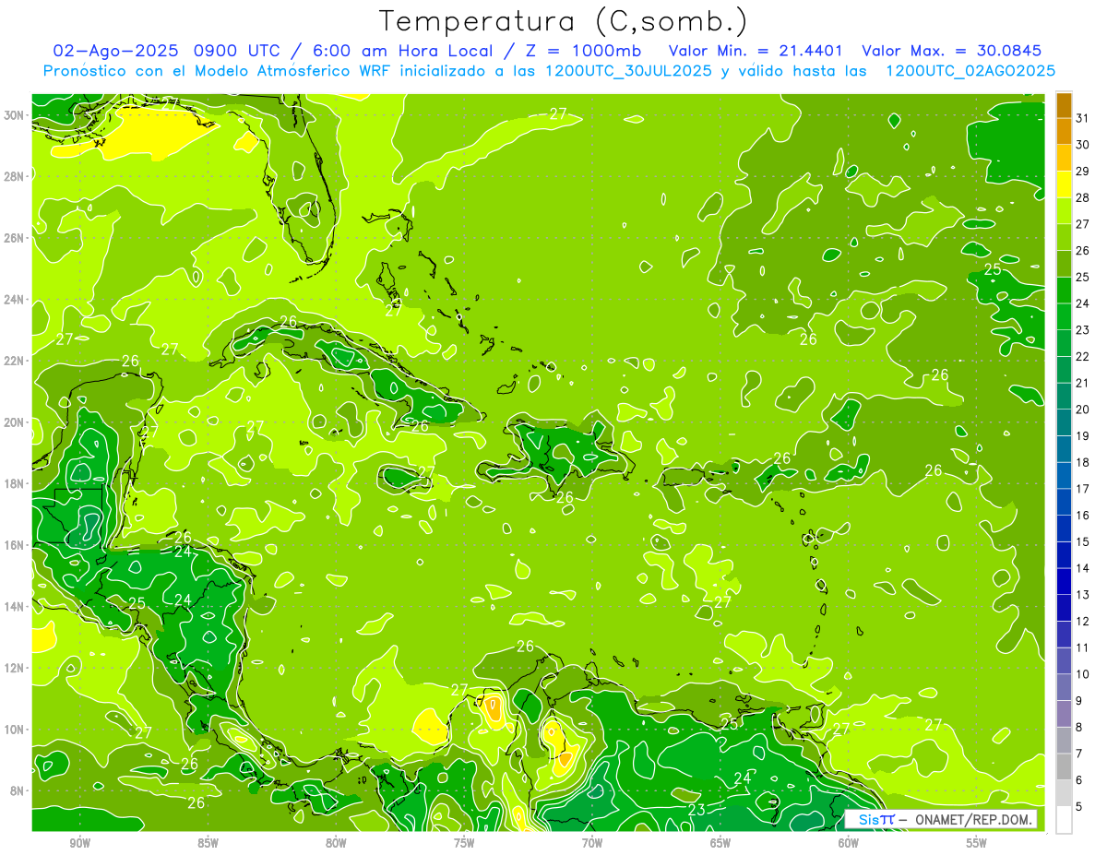Click the 80W longitude label

[x=336, y=843]
